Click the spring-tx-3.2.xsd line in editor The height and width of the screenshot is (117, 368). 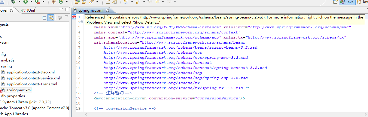(x=177, y=88)
